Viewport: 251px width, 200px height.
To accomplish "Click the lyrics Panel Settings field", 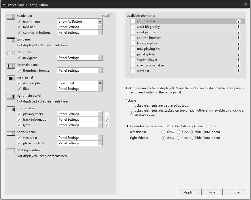I will pos(80,125).
